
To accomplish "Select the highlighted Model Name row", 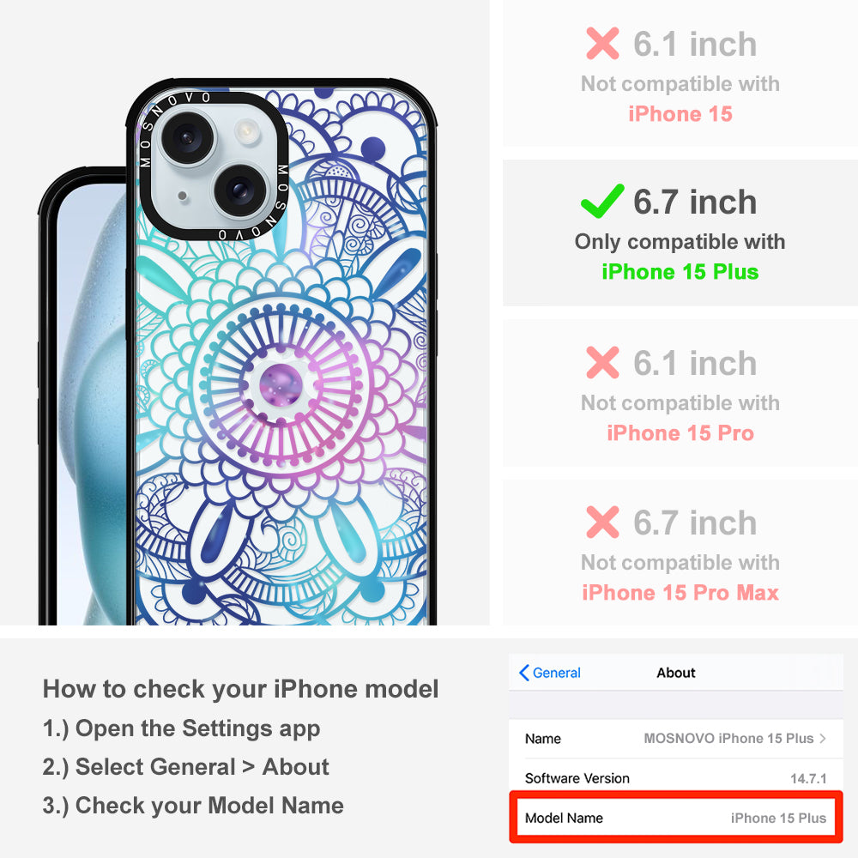I will [676, 818].
